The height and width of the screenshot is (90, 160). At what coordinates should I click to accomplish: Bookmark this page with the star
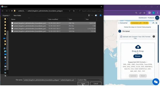tap(144, 13)
